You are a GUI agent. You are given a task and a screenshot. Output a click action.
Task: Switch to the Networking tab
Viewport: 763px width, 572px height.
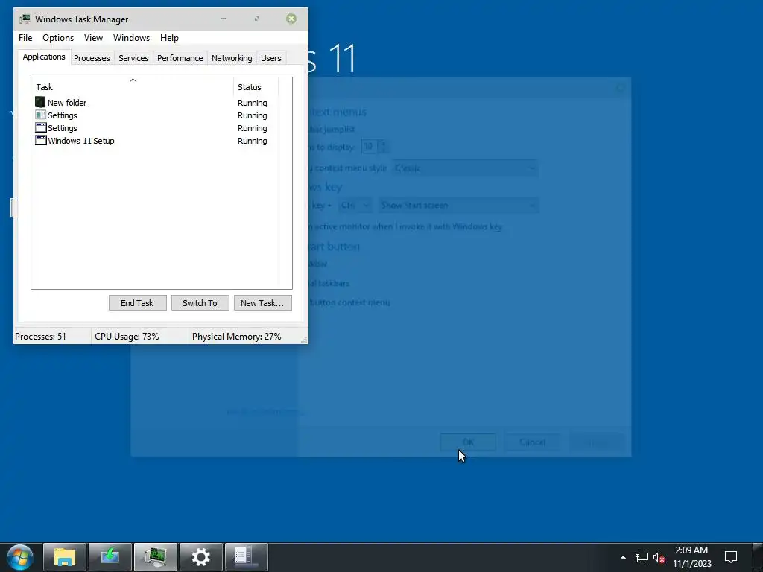coord(232,58)
